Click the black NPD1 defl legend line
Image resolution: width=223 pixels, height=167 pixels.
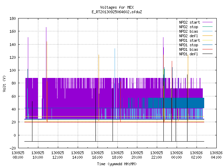pyautogui.click(x=207, y=54)
